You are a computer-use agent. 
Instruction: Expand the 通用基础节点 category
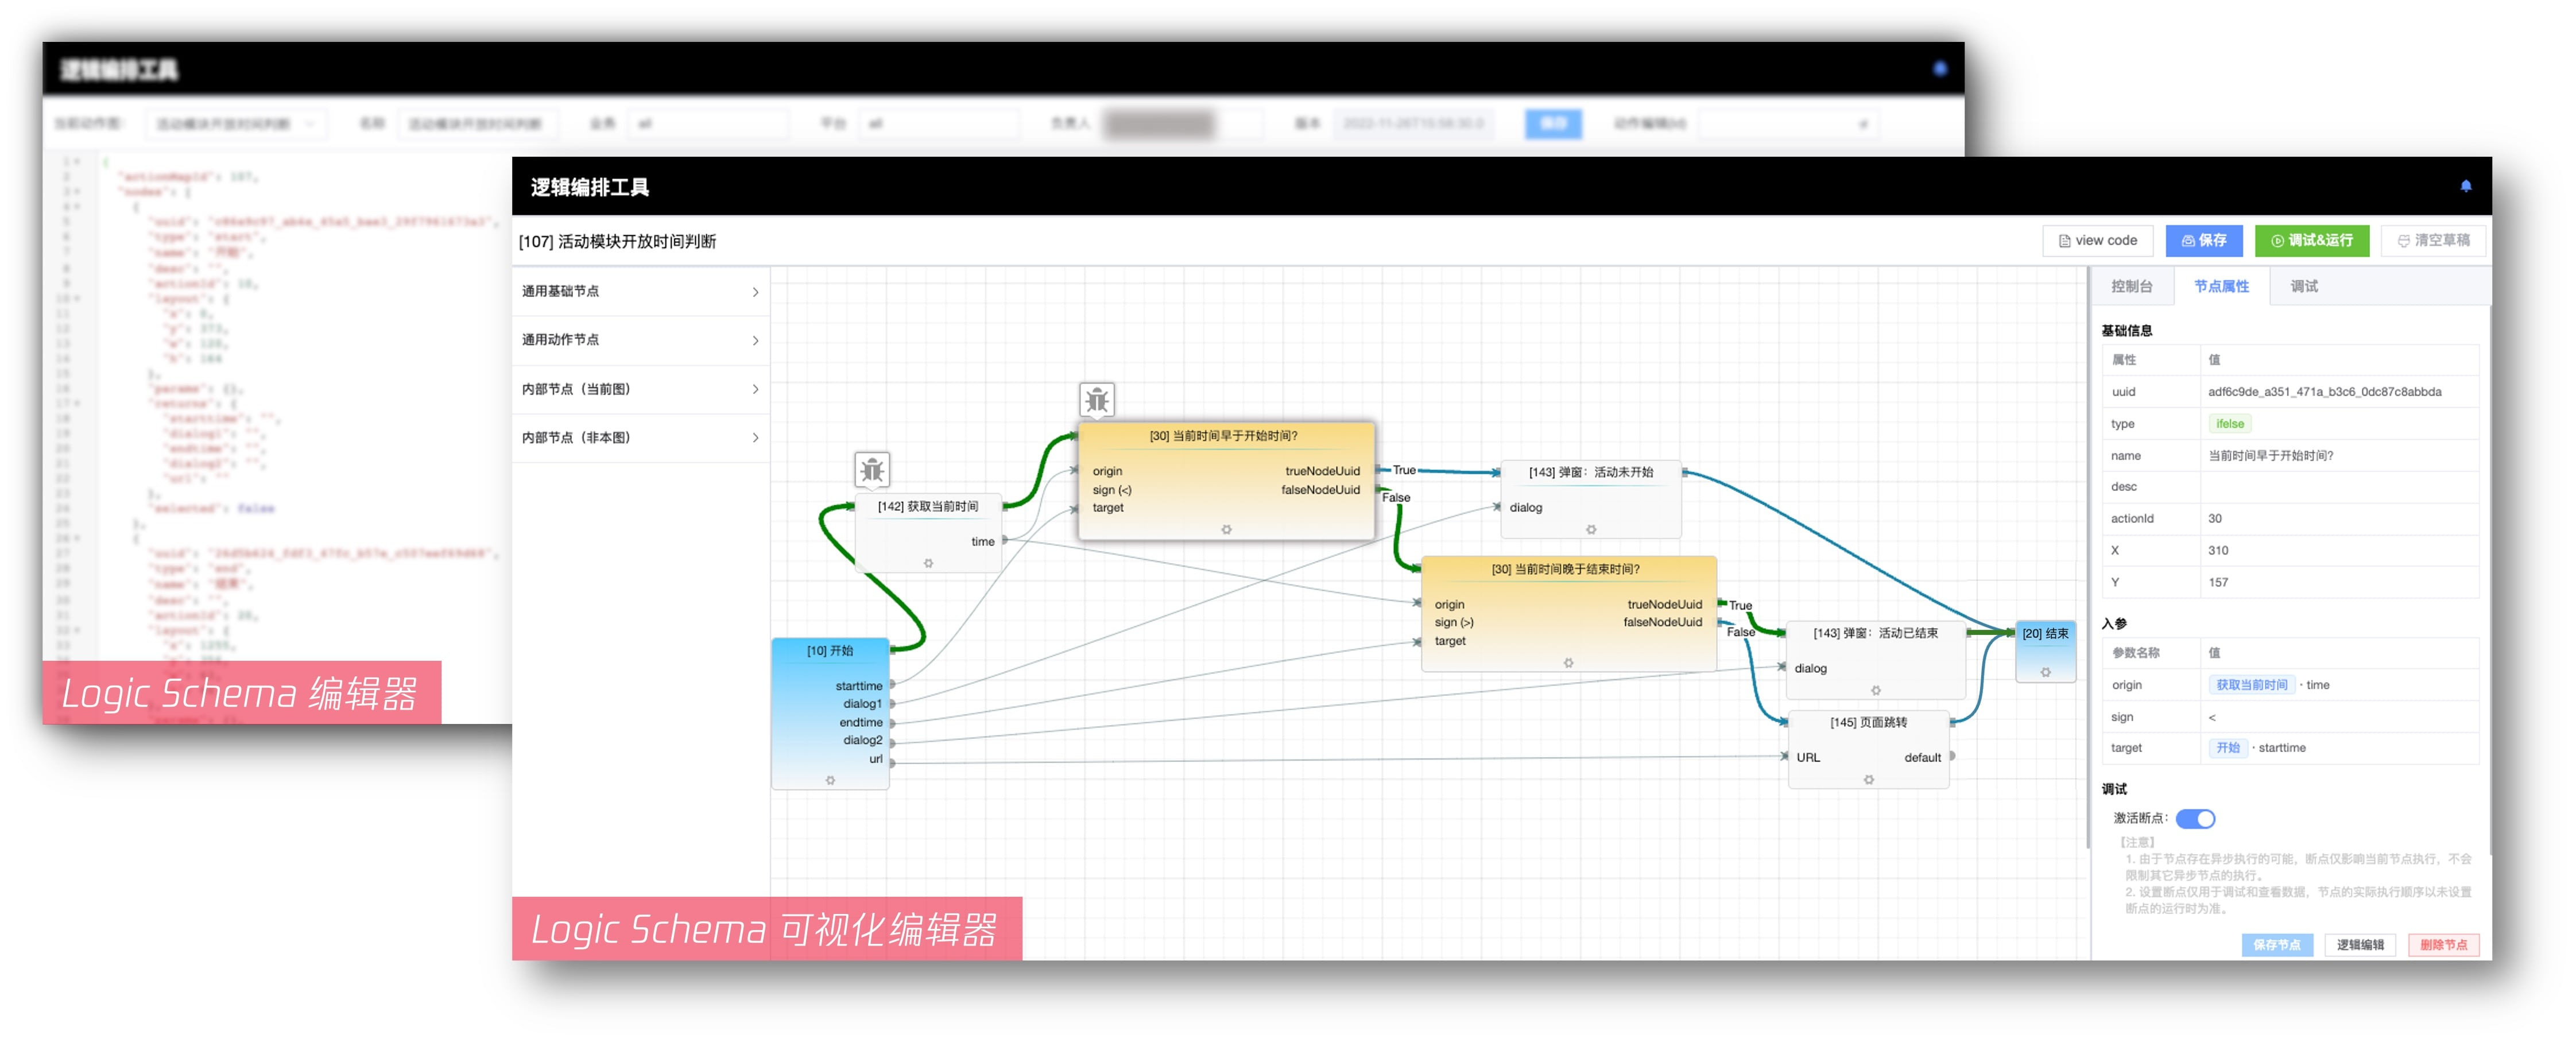640,291
